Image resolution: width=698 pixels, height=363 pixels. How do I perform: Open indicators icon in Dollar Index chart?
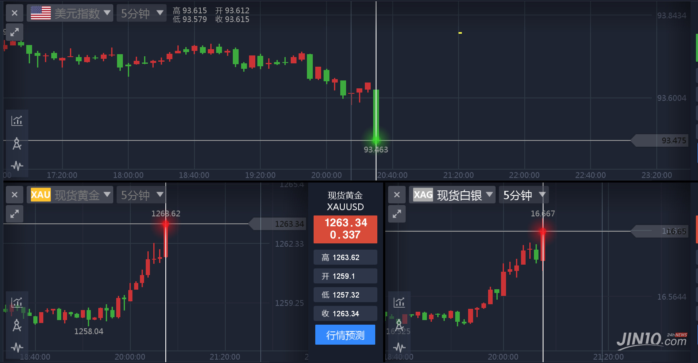(17, 121)
